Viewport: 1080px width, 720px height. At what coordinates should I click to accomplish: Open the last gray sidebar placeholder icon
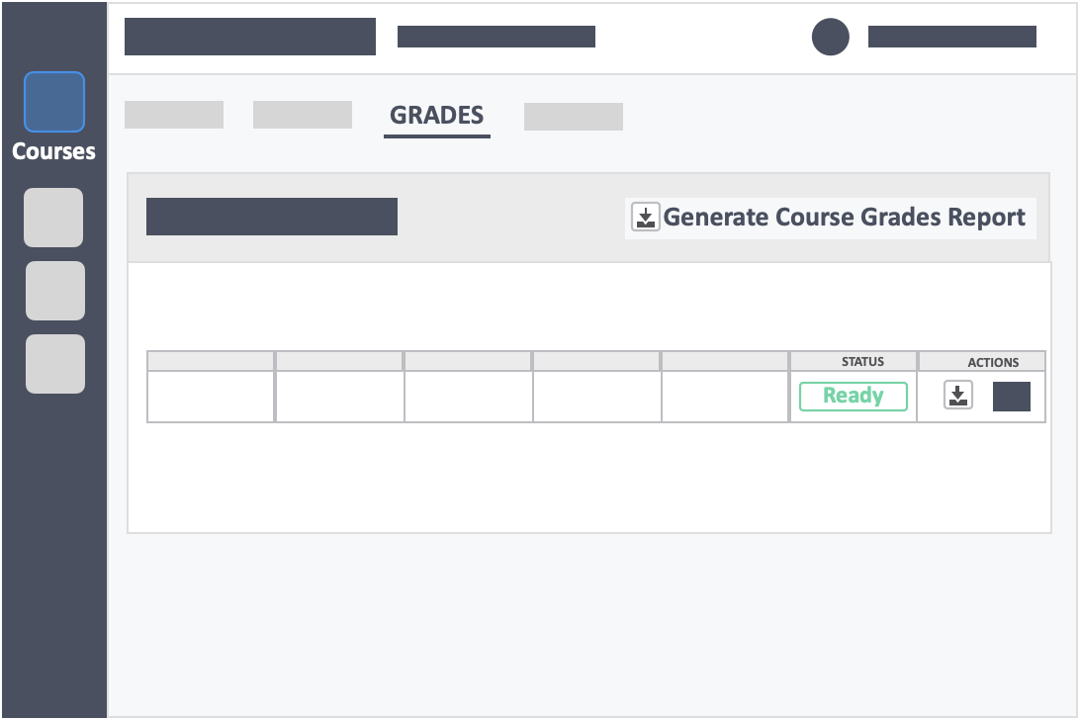coord(55,364)
